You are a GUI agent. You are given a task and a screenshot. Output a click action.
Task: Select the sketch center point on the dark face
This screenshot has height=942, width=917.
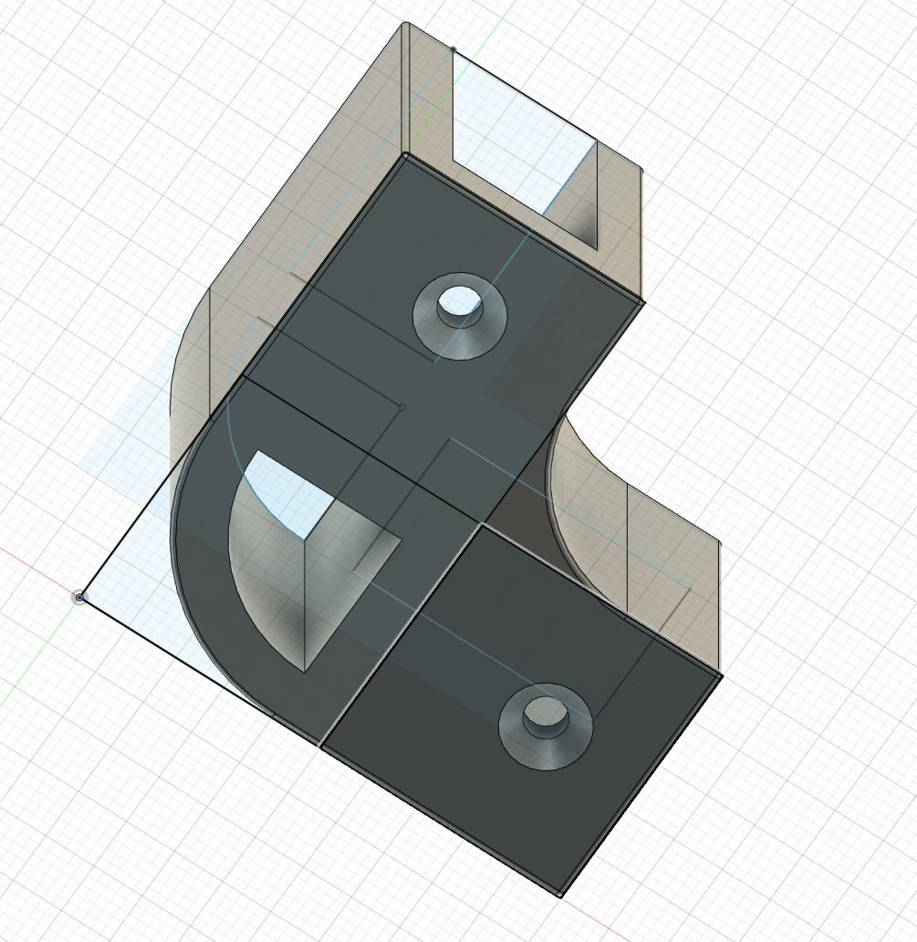401,407
